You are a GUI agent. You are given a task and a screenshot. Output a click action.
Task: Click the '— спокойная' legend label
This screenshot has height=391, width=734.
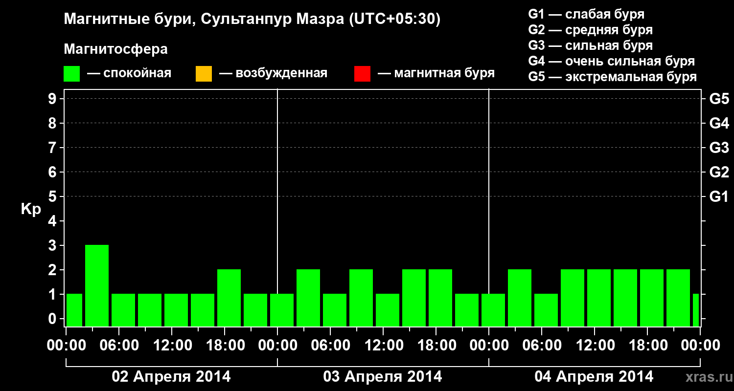point(129,74)
